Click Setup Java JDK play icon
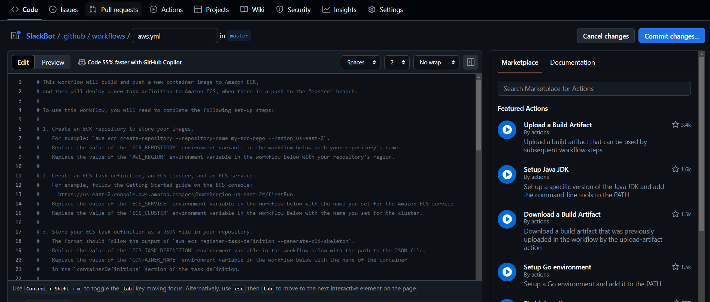 (x=507, y=174)
